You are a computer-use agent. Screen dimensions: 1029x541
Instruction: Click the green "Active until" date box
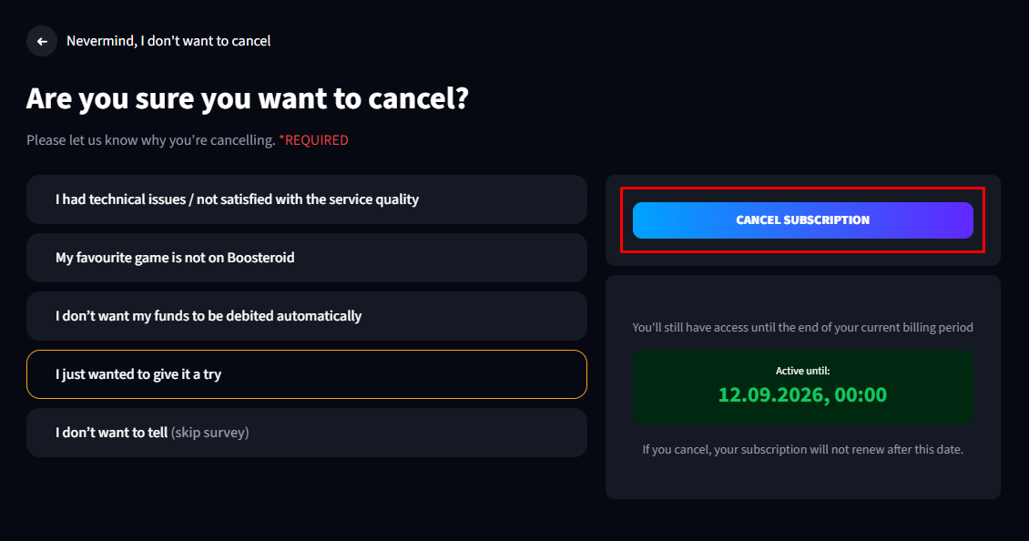802,387
